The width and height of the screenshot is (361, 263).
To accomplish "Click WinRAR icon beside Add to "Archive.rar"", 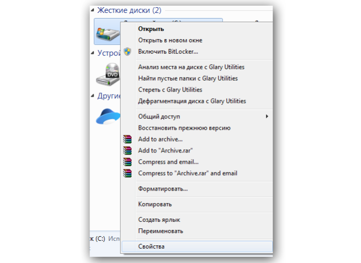I will (x=128, y=150).
